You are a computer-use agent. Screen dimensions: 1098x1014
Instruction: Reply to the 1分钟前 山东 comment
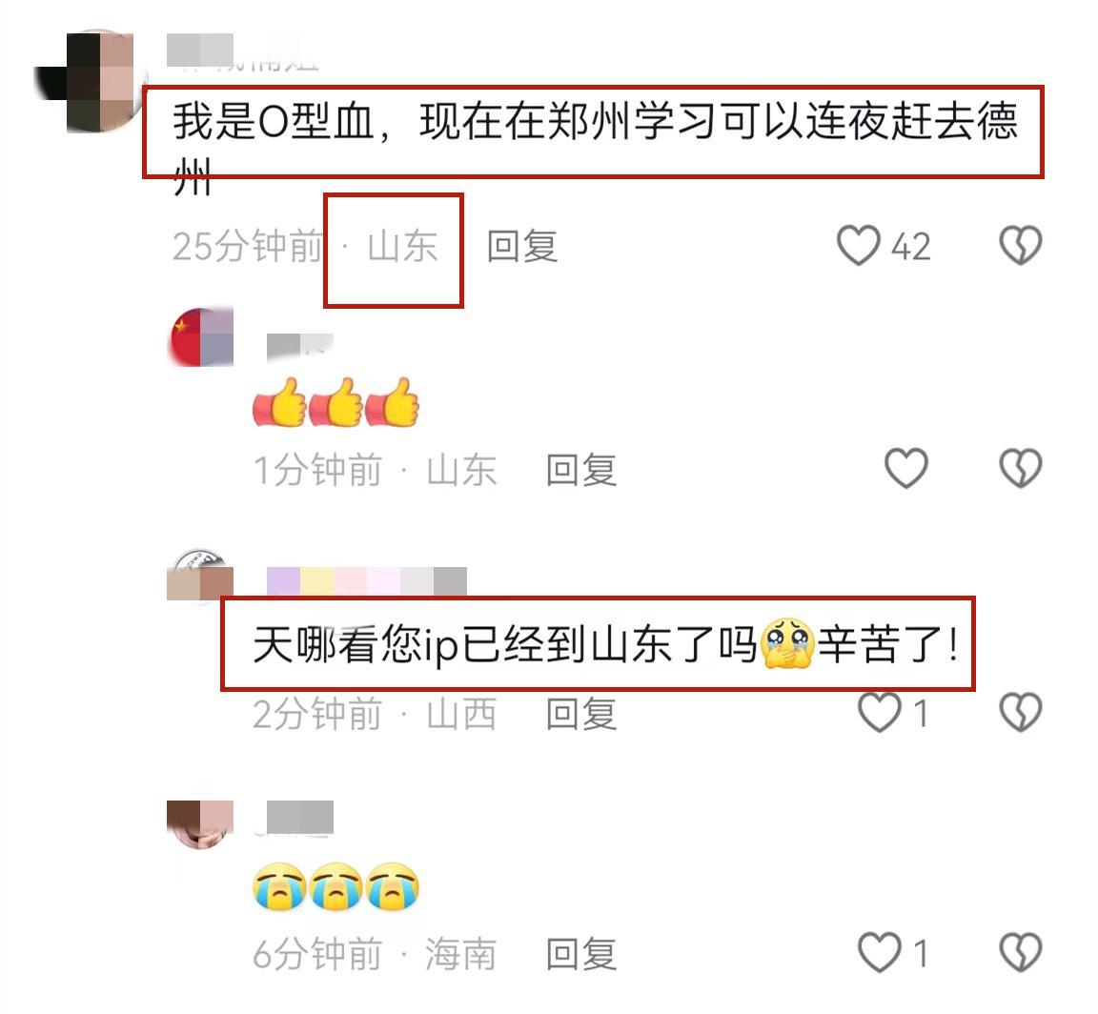pyautogui.click(x=581, y=470)
